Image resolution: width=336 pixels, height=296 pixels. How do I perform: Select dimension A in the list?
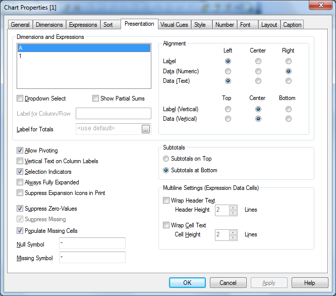(x=84, y=48)
